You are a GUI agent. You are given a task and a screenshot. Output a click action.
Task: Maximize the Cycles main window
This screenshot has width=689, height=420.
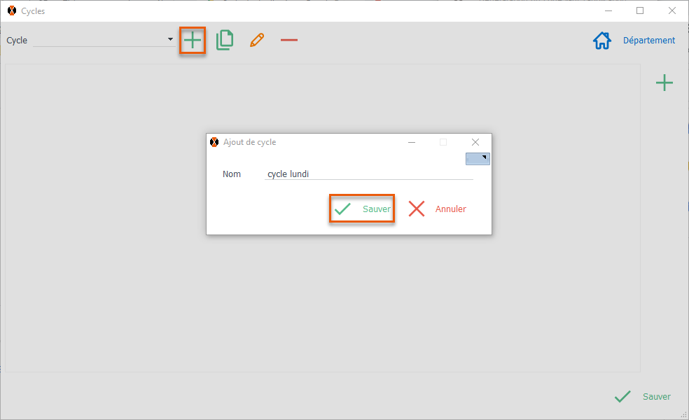click(640, 11)
